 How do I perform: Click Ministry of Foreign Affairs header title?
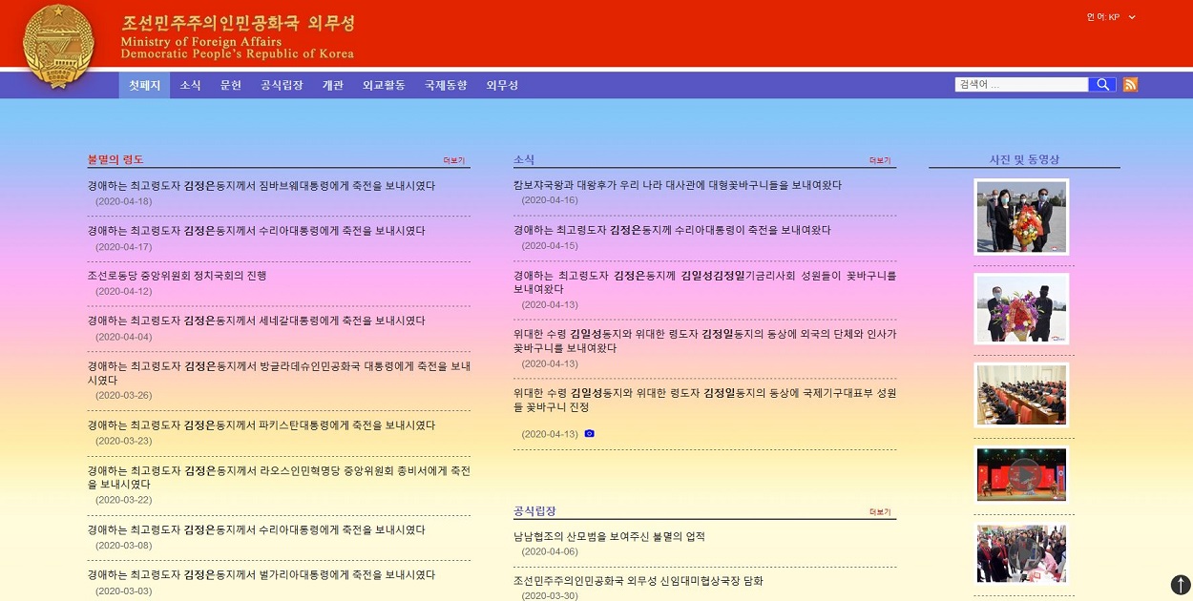click(x=201, y=42)
